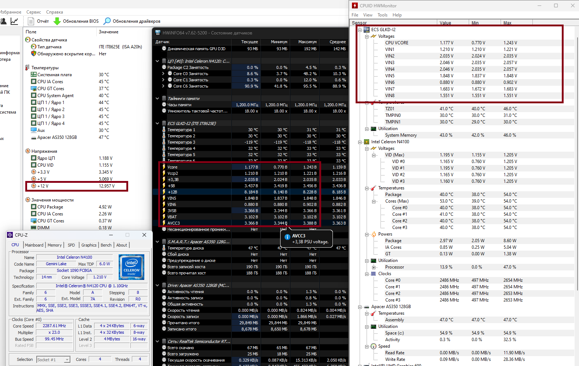
Task: Click the drive icon beside Apacer AS350 128GB in AIDA64
Action: point(34,137)
